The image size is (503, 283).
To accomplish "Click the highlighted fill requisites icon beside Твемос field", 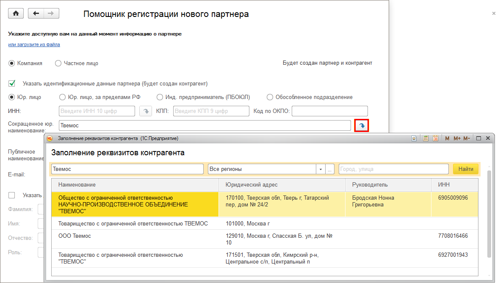I will tap(362, 124).
